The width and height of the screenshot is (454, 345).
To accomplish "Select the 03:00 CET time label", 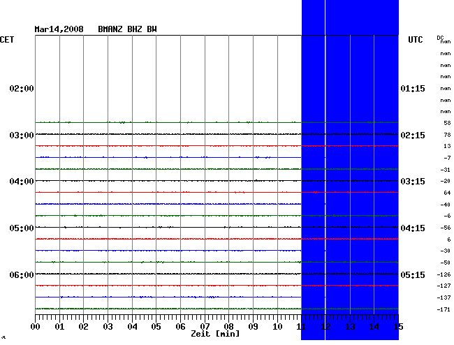I will 22,135.
